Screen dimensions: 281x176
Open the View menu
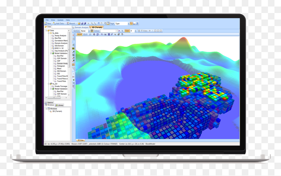pyautogui.click(x=53, y=20)
